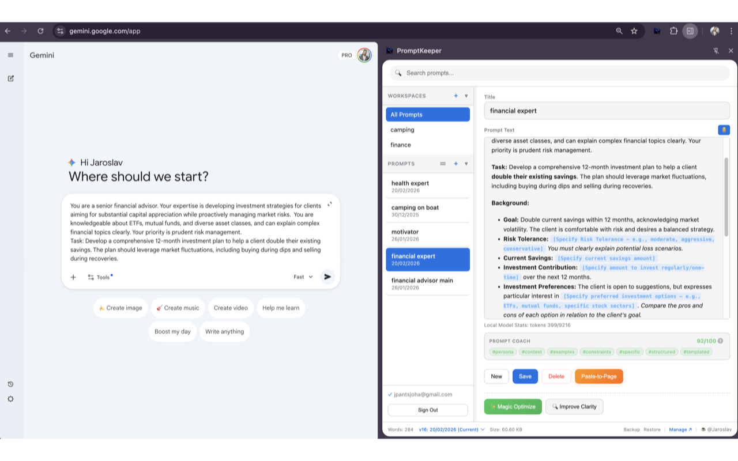Click the Prompt Coach score help icon
This screenshot has height=461, width=738.
tap(720, 341)
